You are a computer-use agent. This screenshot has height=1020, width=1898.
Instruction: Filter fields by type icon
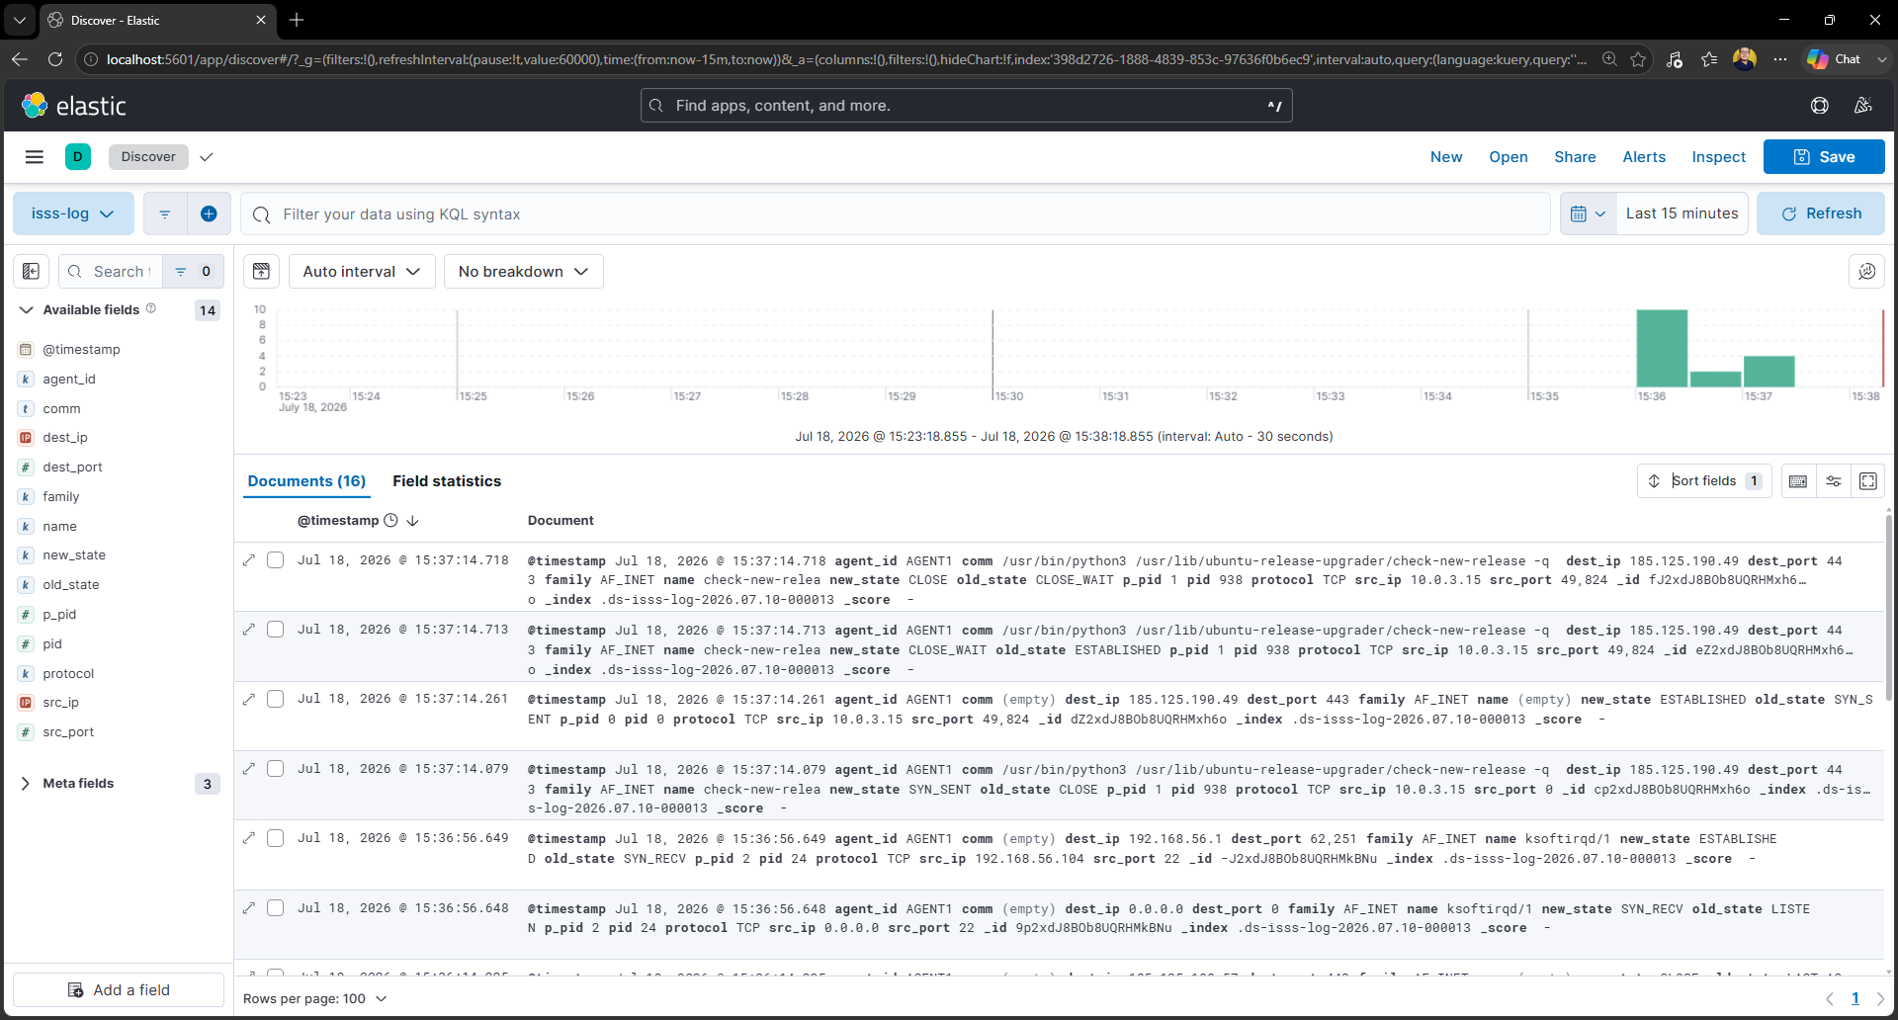coord(193,271)
